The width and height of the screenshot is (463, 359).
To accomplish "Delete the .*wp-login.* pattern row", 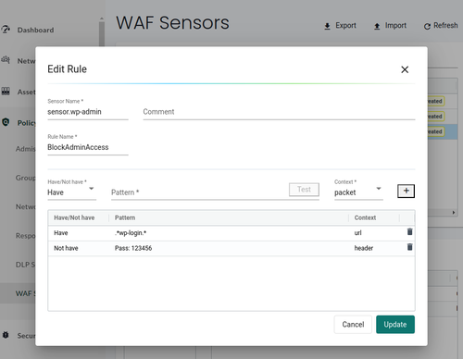I will point(409,231).
